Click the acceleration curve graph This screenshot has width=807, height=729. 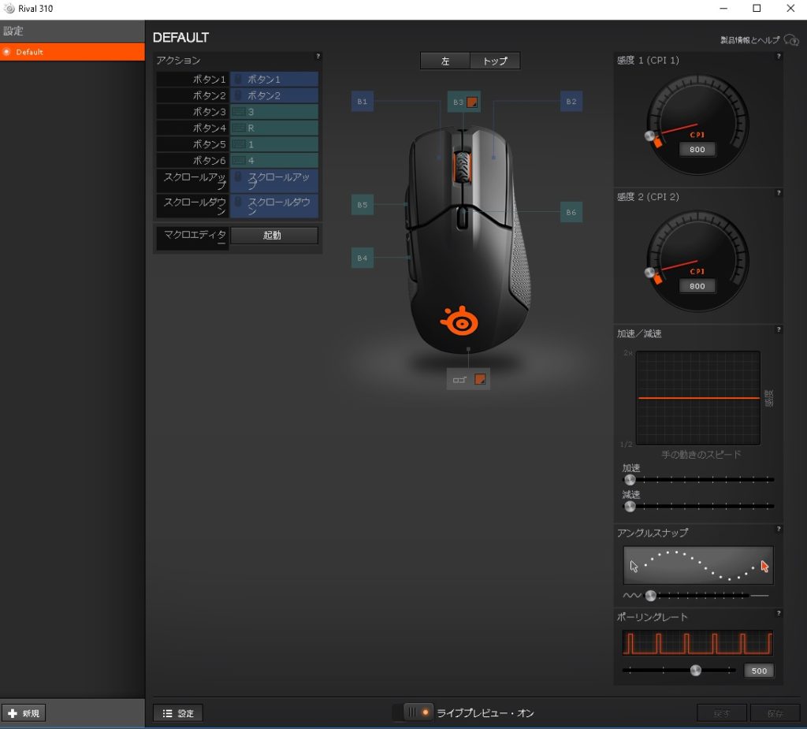click(x=698, y=398)
